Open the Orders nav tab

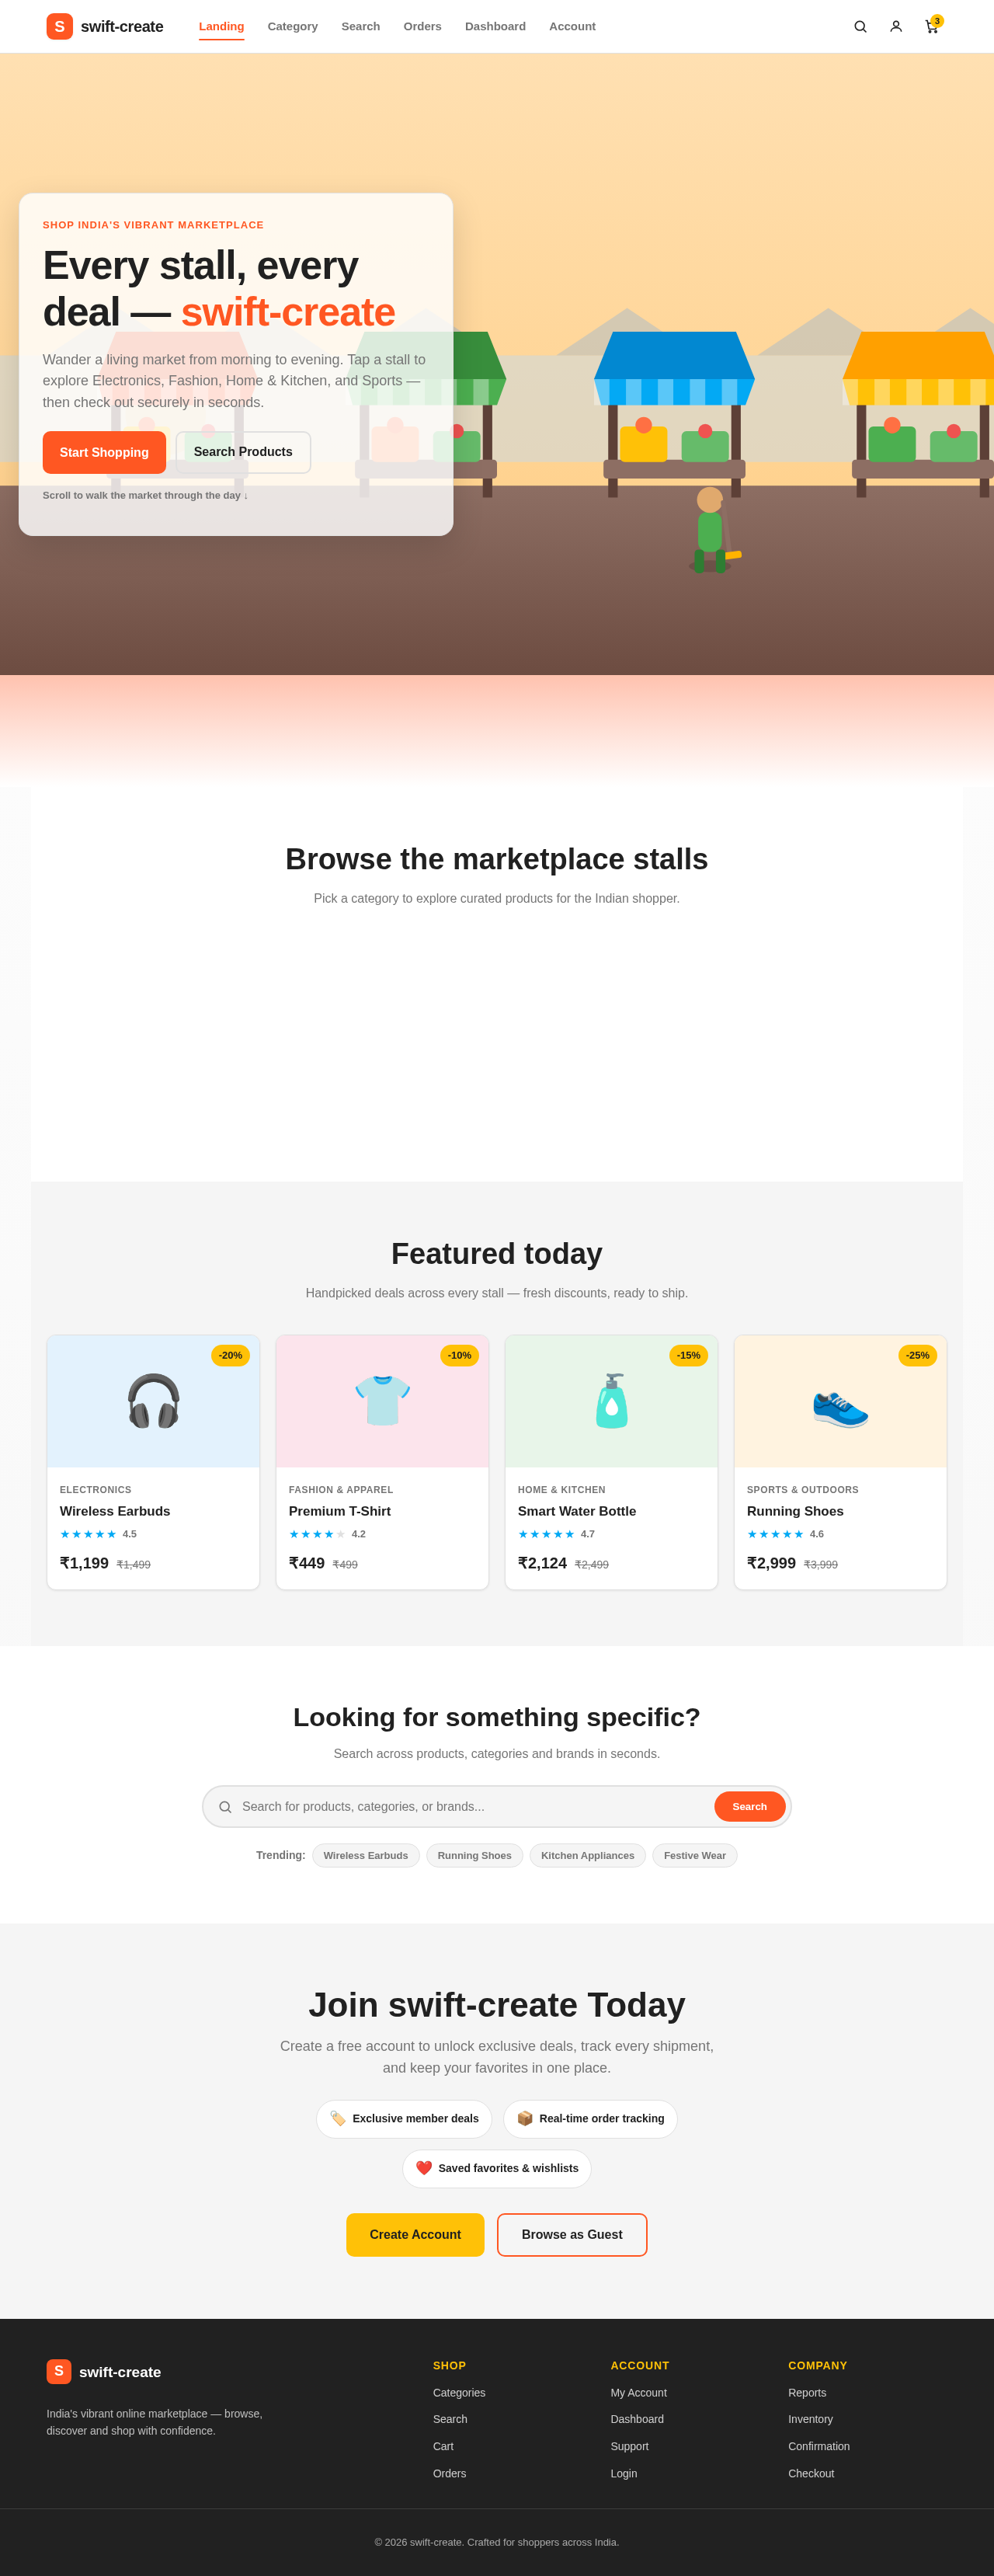click(422, 27)
